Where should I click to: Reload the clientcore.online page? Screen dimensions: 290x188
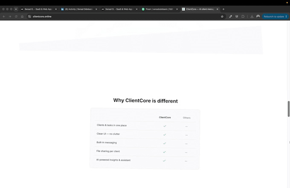coord(16,17)
